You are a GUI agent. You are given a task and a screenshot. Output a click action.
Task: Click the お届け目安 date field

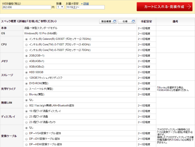coord(85,7)
